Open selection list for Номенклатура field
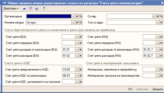The width and height of the screenshot is (164, 93). pos(74,22)
